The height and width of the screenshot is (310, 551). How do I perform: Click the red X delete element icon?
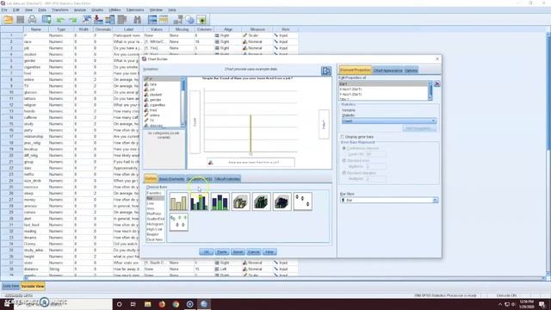tap(436, 84)
